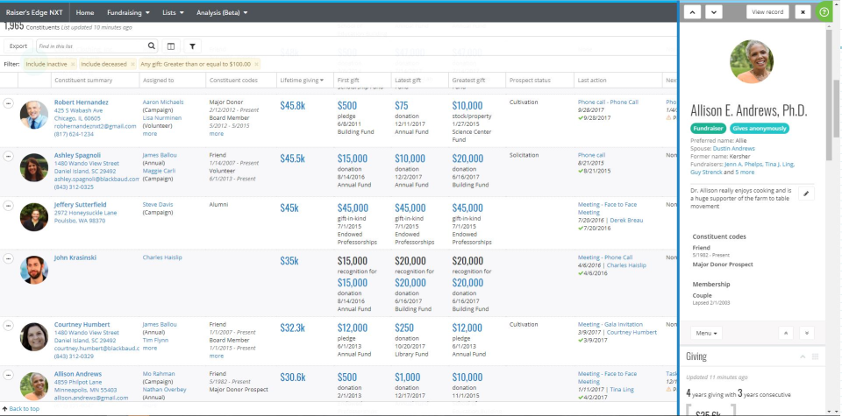Click the Fundraiser tag on Allison's record

click(709, 129)
